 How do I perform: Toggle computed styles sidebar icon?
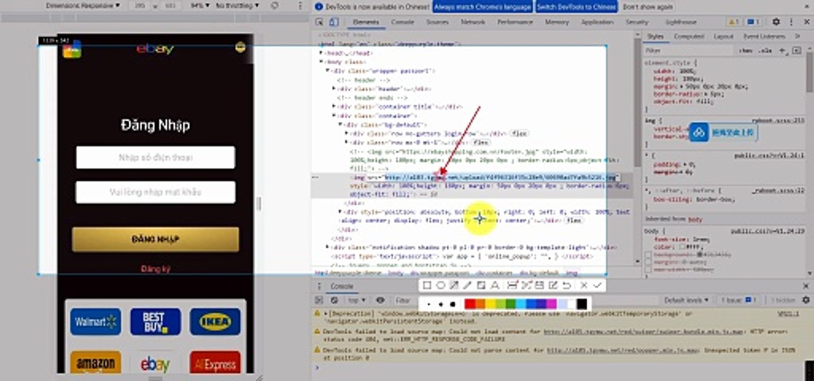click(797, 51)
